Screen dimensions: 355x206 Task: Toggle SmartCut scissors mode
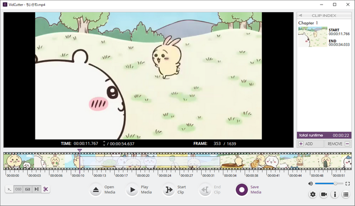(46, 189)
